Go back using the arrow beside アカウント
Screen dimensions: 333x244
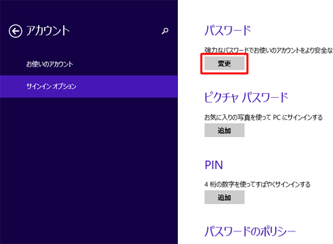pyautogui.click(x=15, y=31)
